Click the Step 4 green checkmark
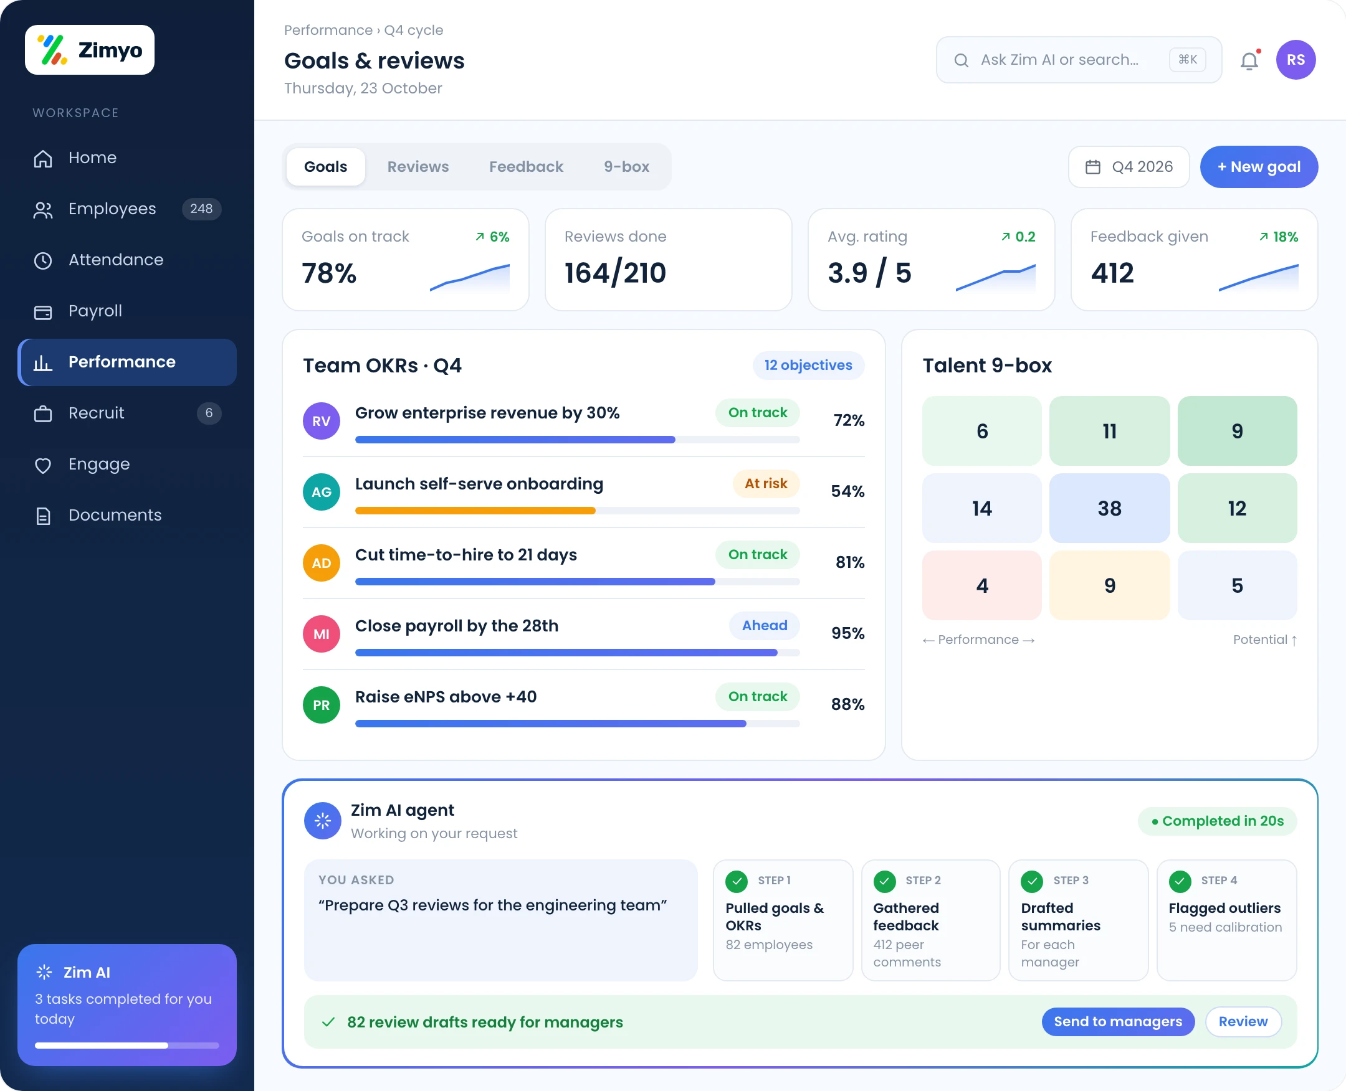This screenshot has height=1091, width=1346. pyautogui.click(x=1180, y=881)
